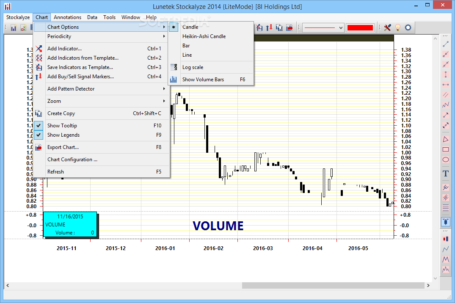Screen dimensions: 455x303
Task: Expand the Add Pattern Detector submenu
Action: (x=101, y=89)
